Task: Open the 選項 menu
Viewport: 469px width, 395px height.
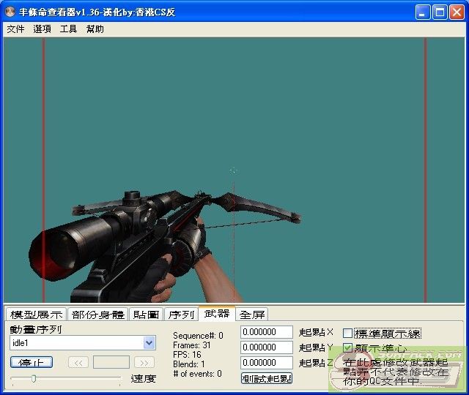Action: point(42,29)
